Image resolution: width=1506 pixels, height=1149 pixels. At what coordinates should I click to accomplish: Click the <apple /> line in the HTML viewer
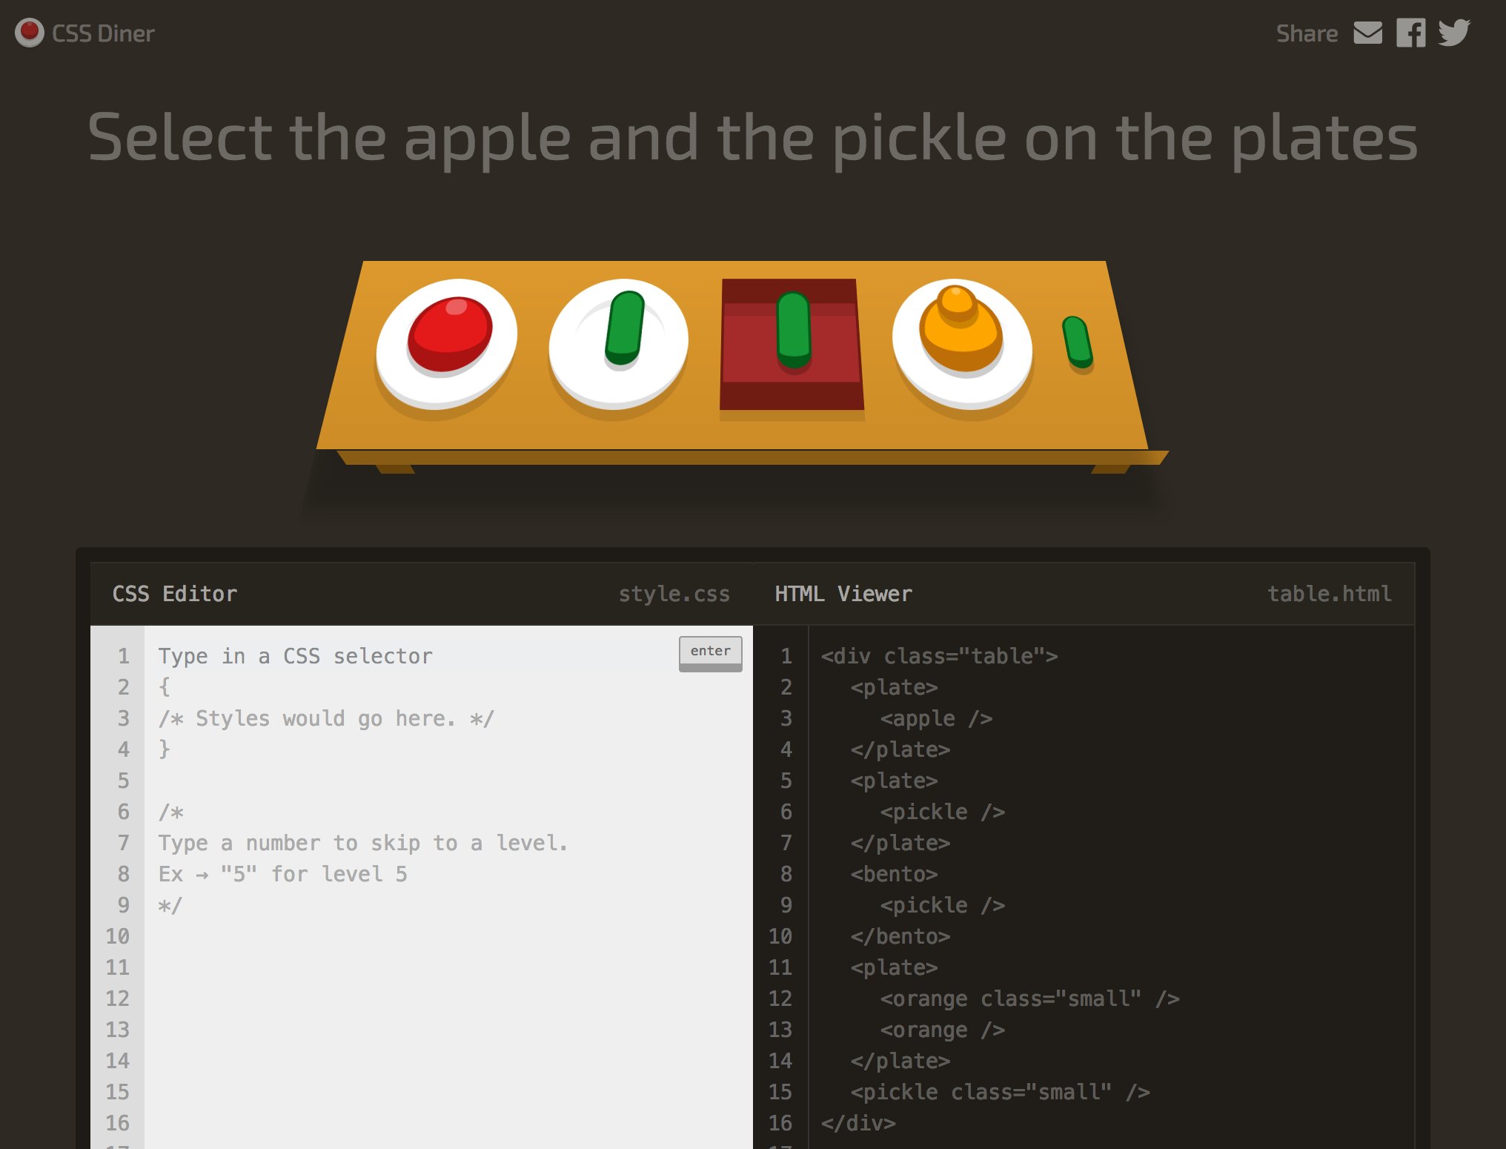pyautogui.click(x=936, y=718)
